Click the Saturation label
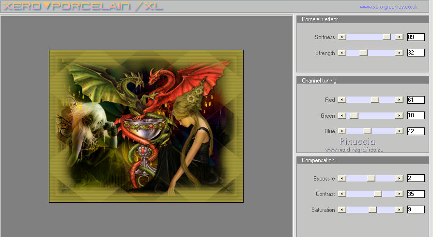Image resolution: width=433 pixels, height=237 pixels. pos(323,210)
